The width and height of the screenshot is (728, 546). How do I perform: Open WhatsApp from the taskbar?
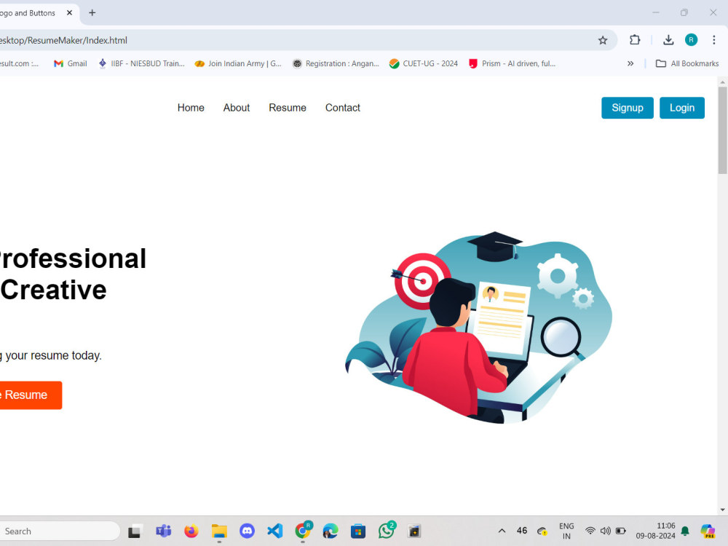387,530
